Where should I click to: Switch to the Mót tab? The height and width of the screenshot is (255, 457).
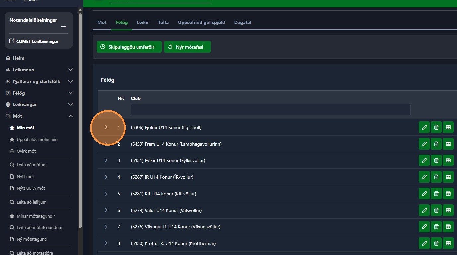102,22
